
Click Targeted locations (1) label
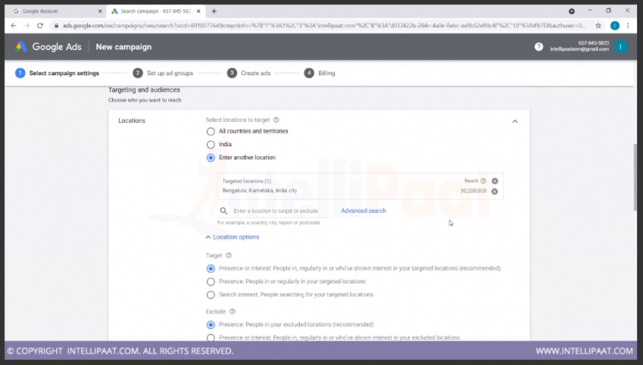click(246, 181)
